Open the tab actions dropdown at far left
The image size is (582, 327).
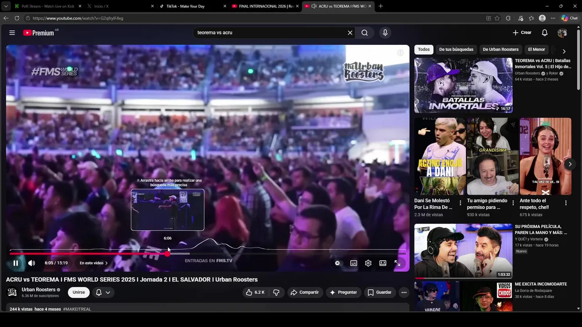[5, 6]
